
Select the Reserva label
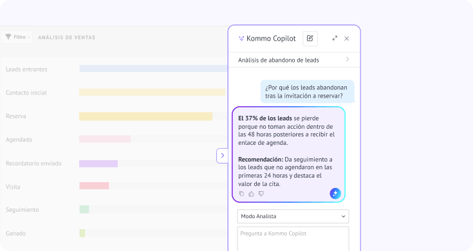pos(16,116)
